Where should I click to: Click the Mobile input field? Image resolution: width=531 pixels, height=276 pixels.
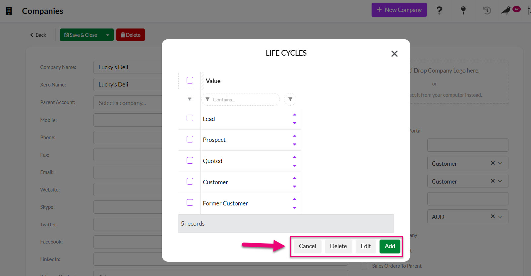[x=128, y=120]
